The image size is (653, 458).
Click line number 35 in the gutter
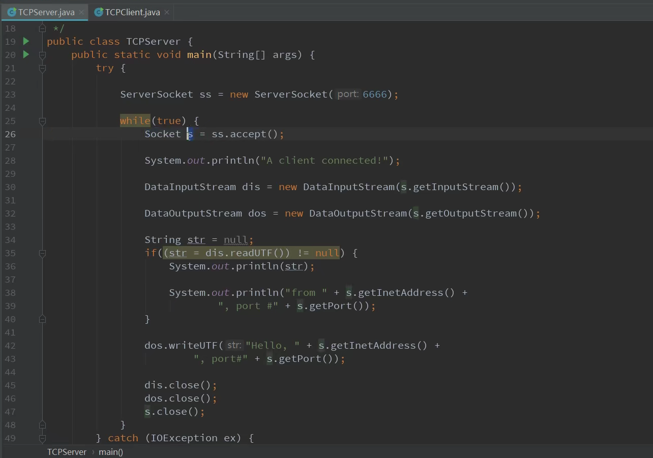tap(10, 253)
